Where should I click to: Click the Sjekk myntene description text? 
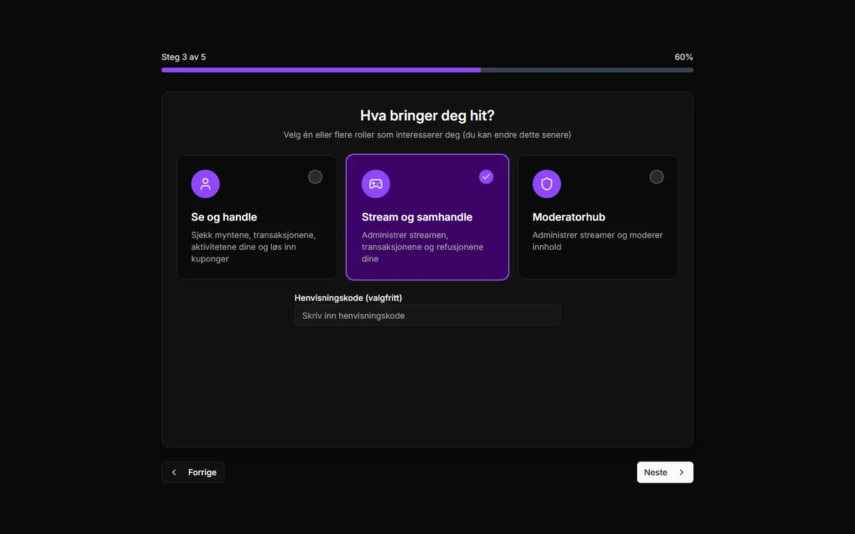tap(254, 247)
